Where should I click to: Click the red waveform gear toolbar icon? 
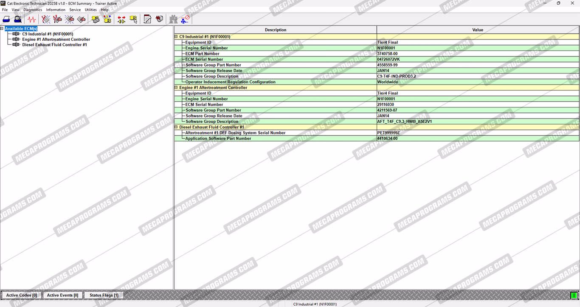pyautogui.click(x=159, y=19)
